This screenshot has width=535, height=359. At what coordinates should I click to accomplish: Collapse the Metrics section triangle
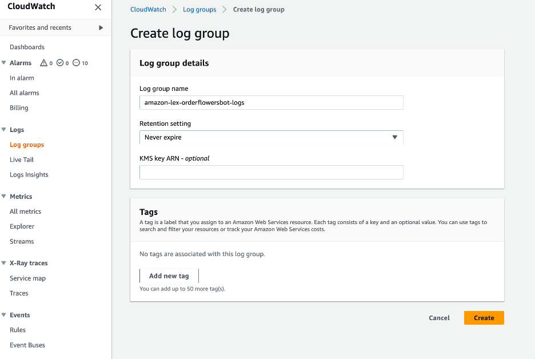pos(4,197)
